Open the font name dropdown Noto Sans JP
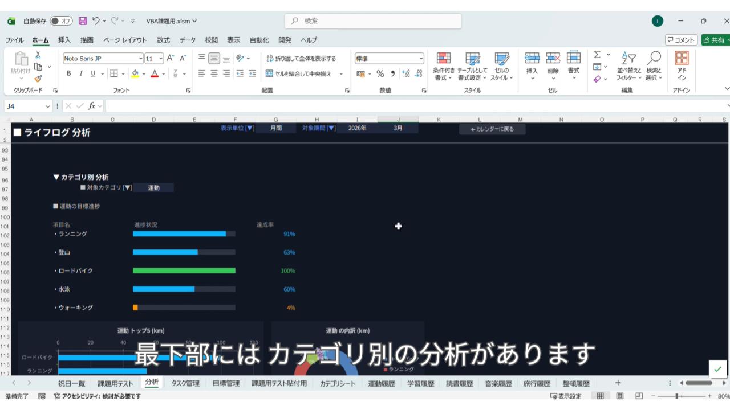The height and width of the screenshot is (410, 730). 141,58
